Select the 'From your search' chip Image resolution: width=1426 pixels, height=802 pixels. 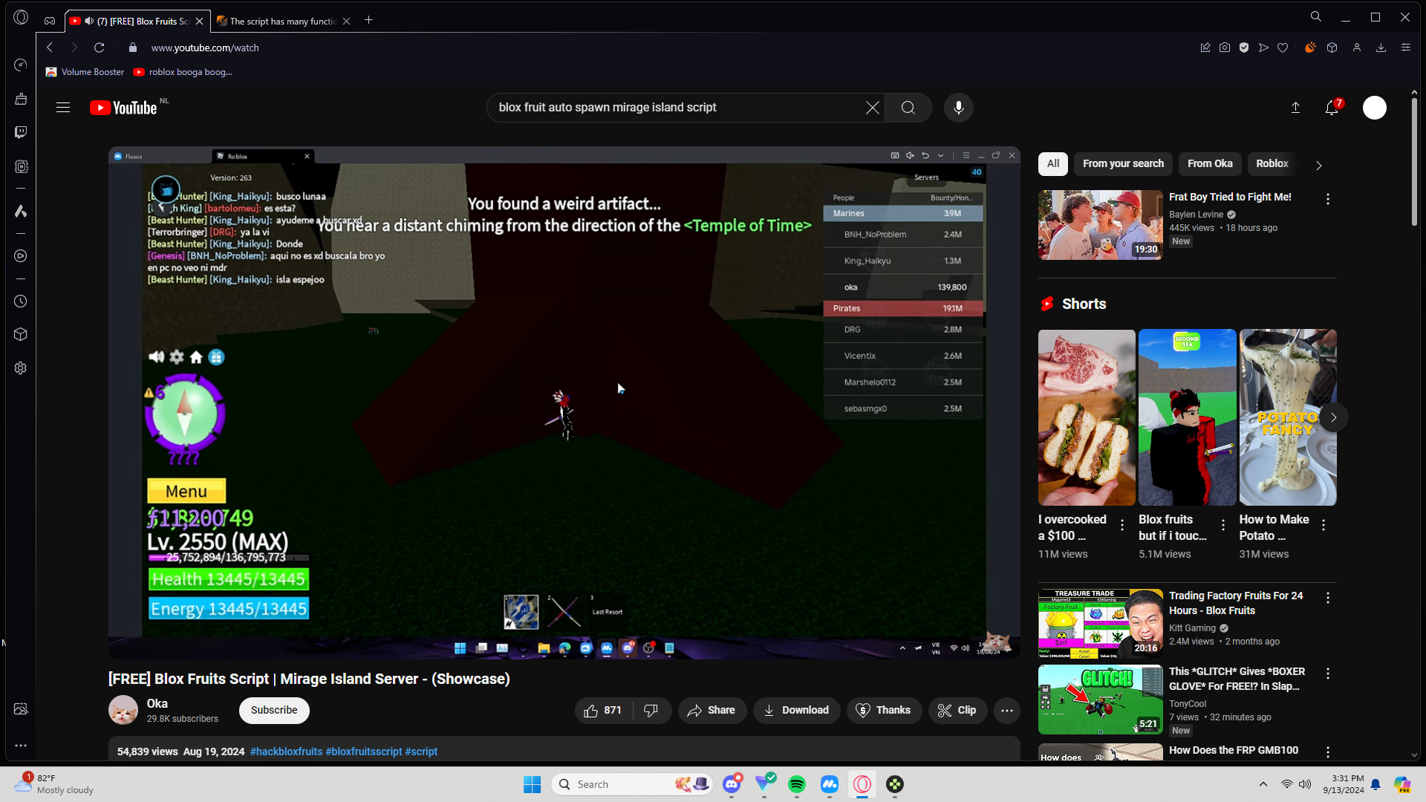tap(1123, 164)
